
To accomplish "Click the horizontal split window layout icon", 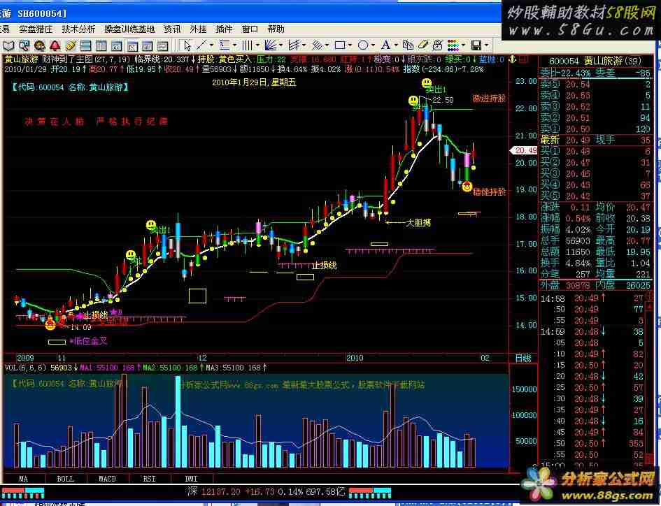I will (x=85, y=45).
